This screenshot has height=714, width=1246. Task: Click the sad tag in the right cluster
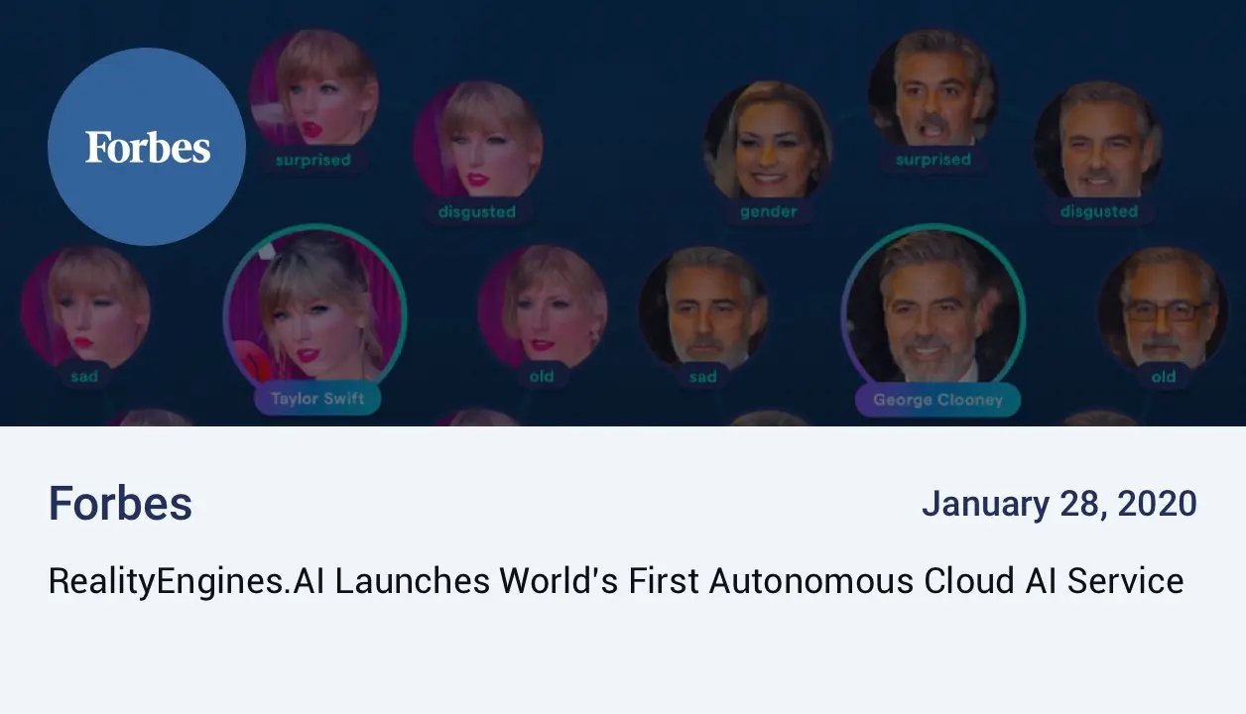[702, 376]
